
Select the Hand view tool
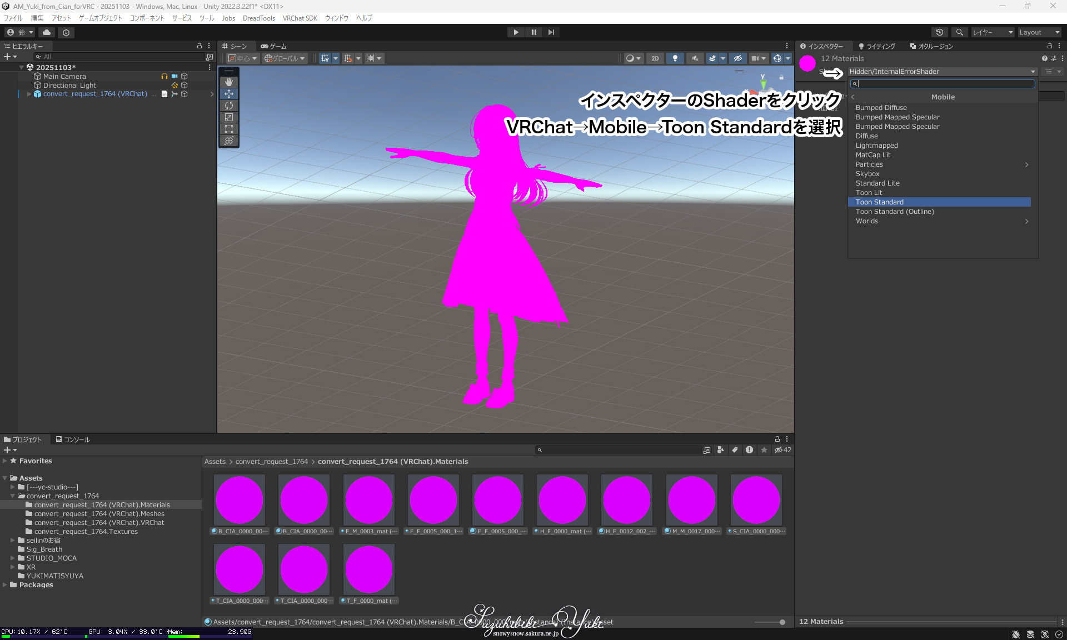point(229,82)
